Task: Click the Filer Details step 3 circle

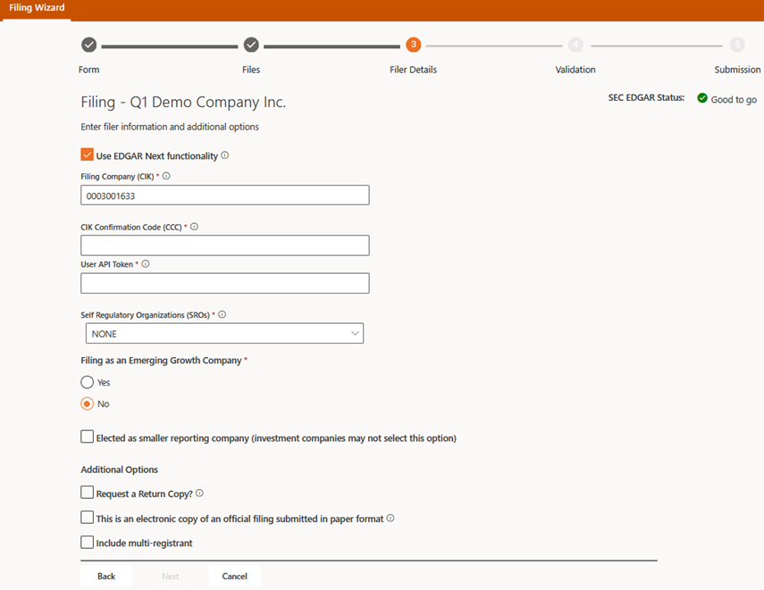Action: tap(413, 45)
